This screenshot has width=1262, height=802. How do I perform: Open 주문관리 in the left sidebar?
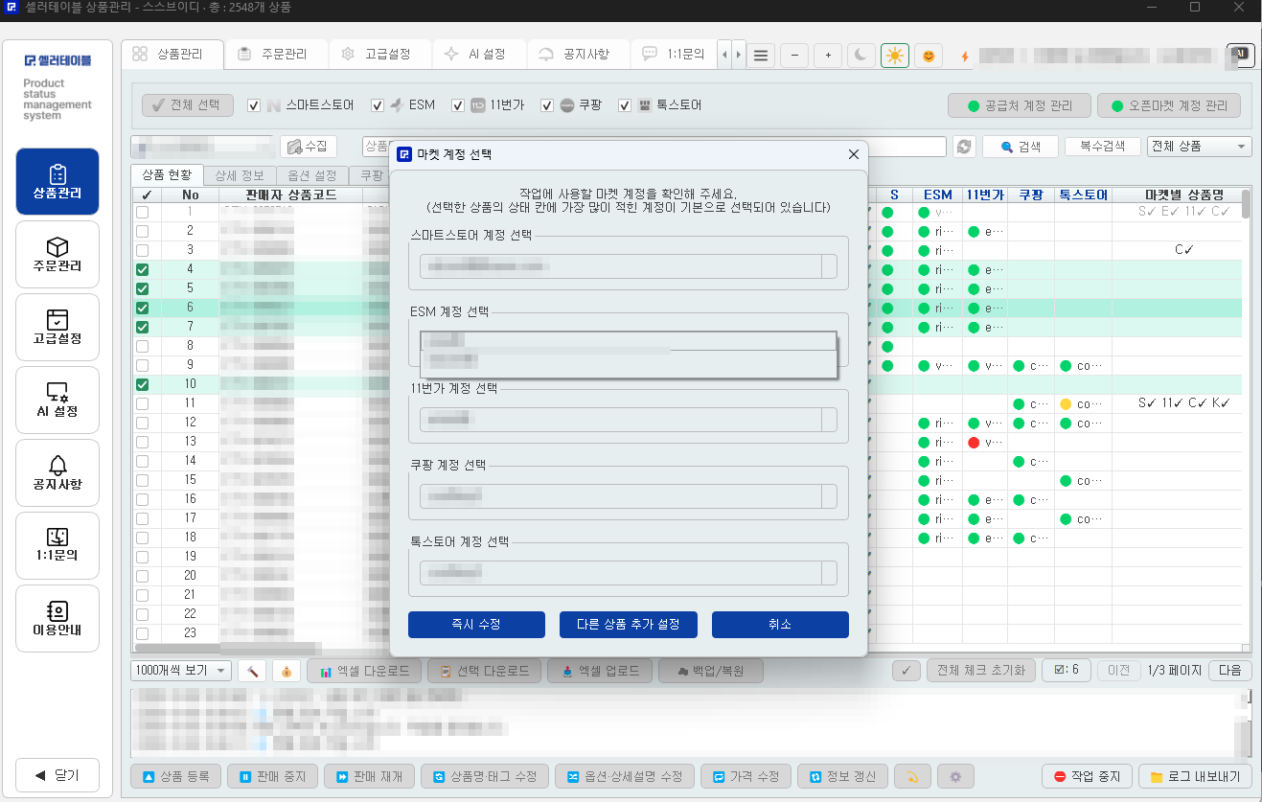point(57,254)
